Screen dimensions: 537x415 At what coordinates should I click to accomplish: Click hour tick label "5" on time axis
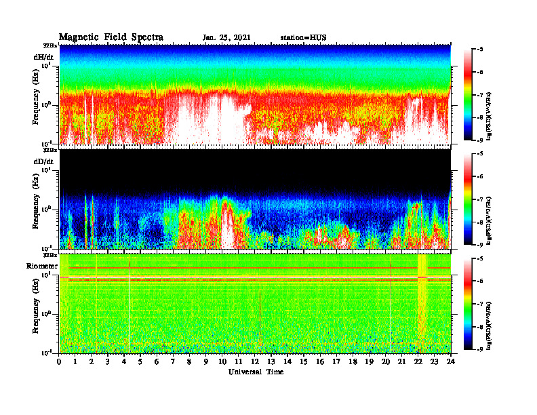pos(140,362)
